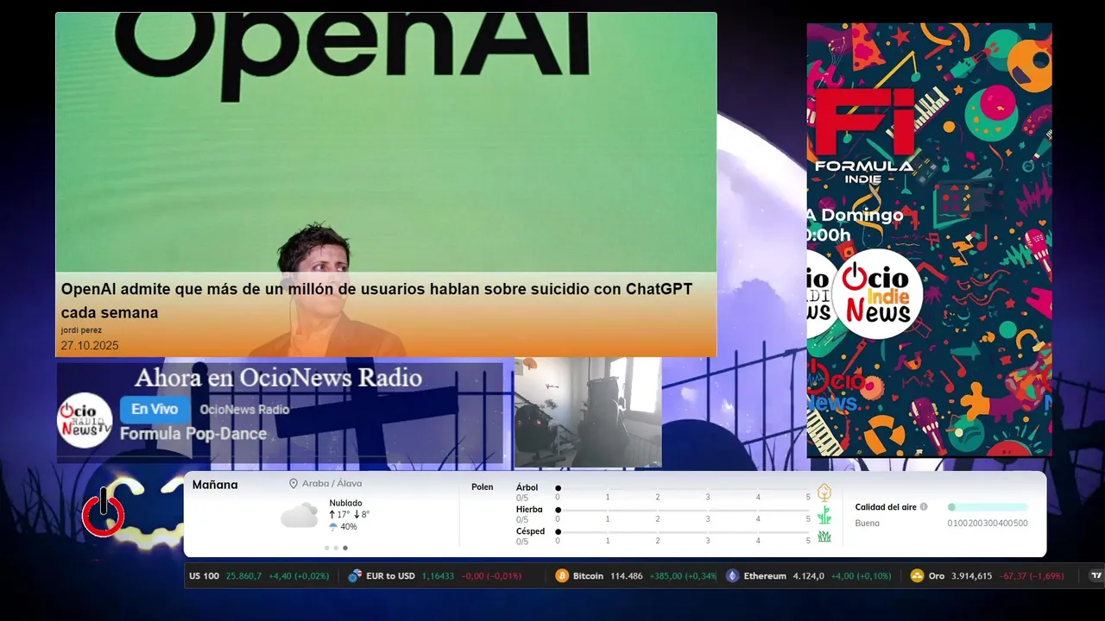Click the Formula Indie promo banner
The image size is (1105, 621).
click(x=929, y=240)
